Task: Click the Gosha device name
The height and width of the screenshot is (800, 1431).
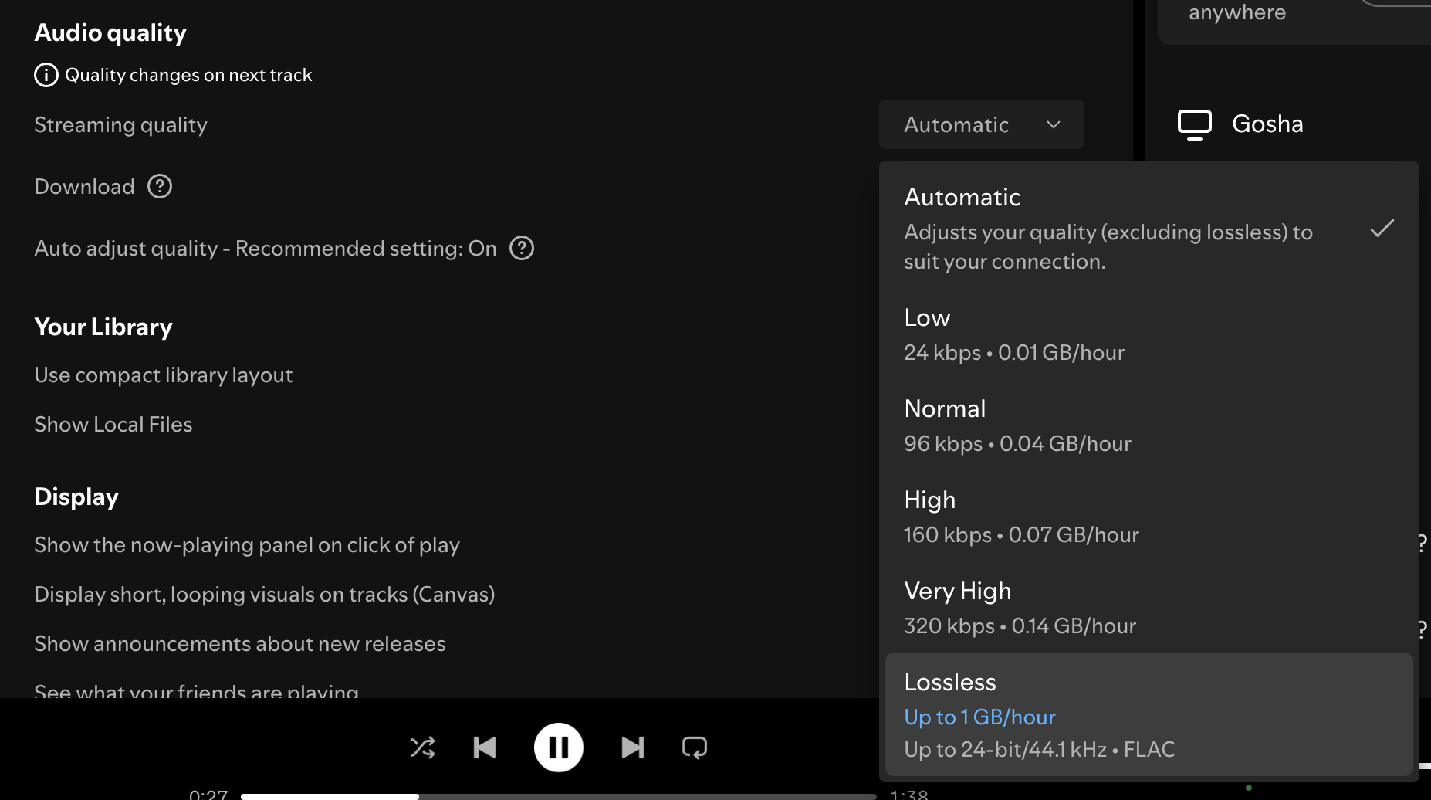Action: point(1267,124)
